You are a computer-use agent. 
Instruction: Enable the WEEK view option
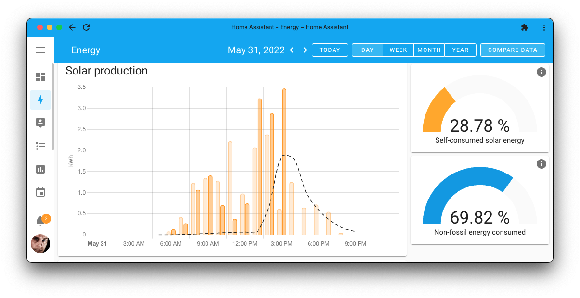398,50
